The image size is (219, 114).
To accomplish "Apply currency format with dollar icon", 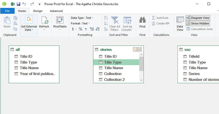I will click(73, 29).
